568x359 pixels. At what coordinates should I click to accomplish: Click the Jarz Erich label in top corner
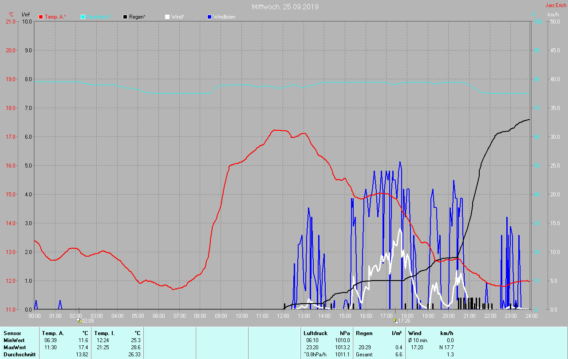556,5
